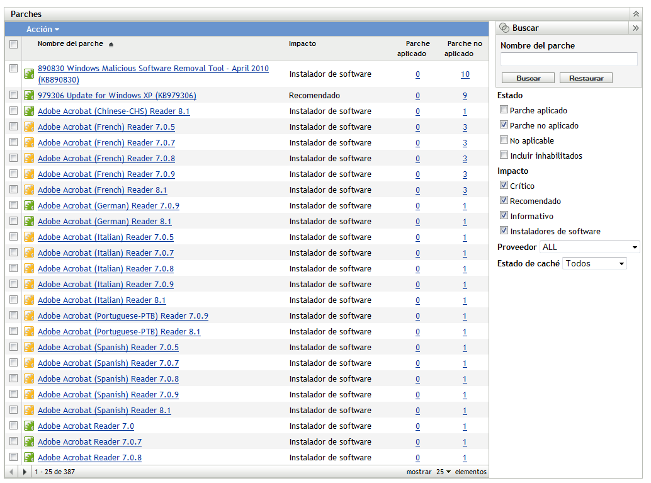Collapse the Buscar side panel
Image resolution: width=651 pixels, height=483 pixels.
[x=636, y=28]
